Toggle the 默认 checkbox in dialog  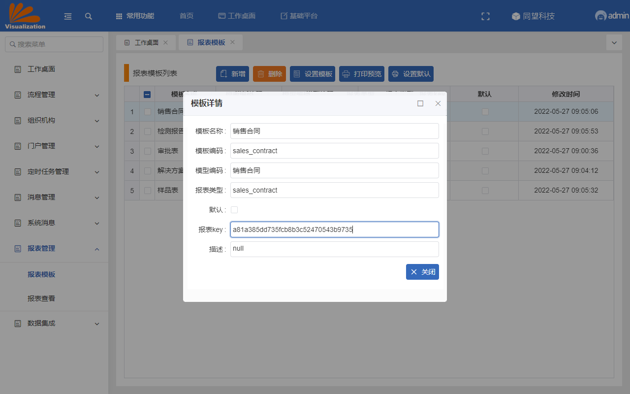pyautogui.click(x=234, y=210)
